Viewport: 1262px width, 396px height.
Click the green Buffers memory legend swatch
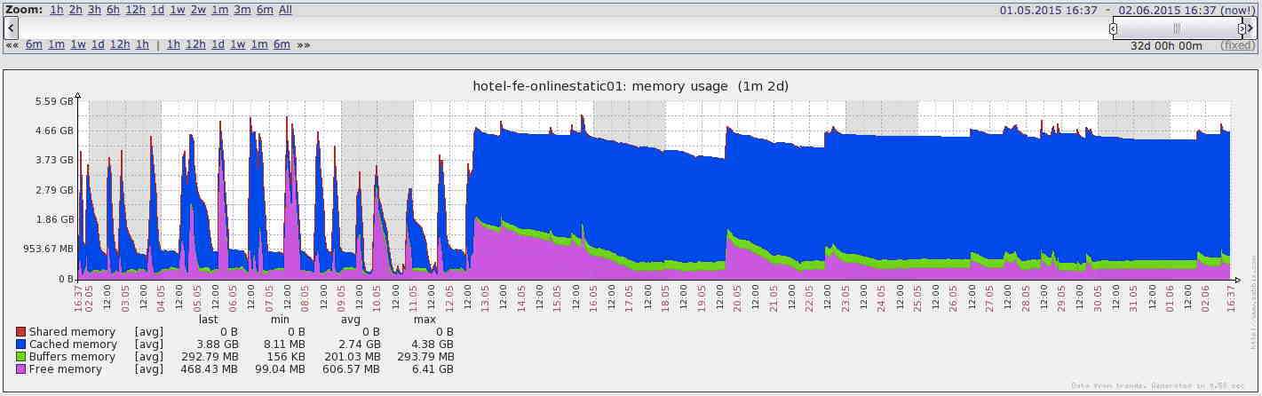(x=21, y=357)
